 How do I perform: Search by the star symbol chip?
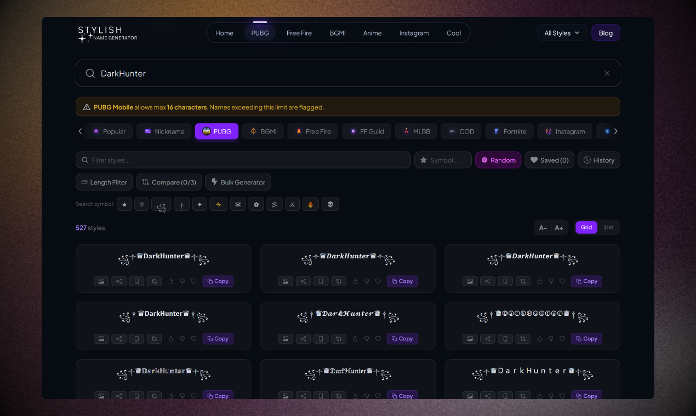(124, 204)
